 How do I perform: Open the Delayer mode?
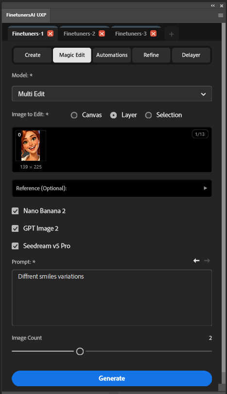click(x=191, y=55)
